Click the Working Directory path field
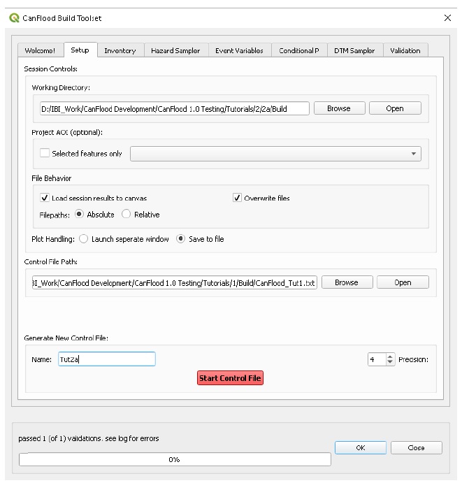The width and height of the screenshot is (462, 490). pyautogui.click(x=175, y=108)
